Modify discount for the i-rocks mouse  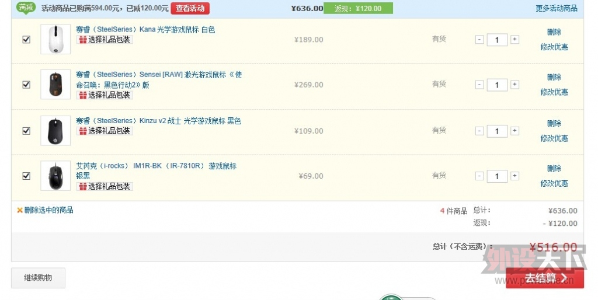point(554,183)
